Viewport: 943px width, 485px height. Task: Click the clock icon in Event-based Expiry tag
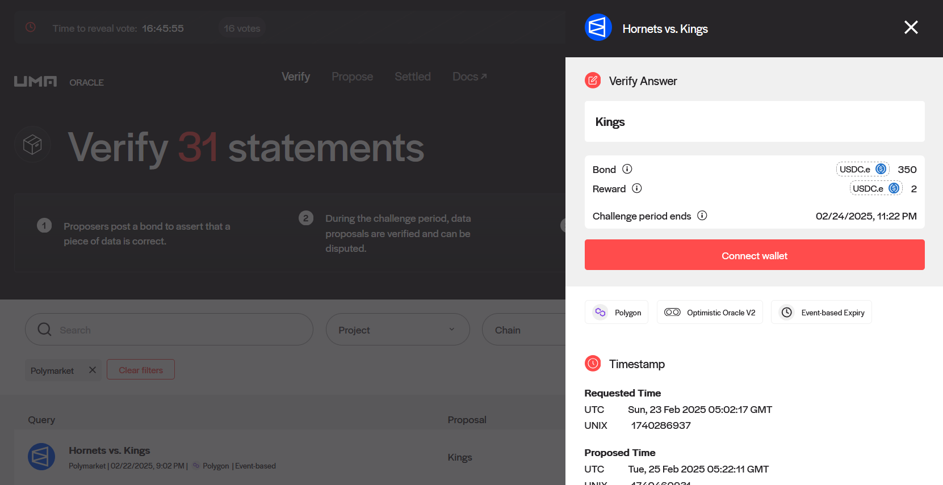(786, 312)
